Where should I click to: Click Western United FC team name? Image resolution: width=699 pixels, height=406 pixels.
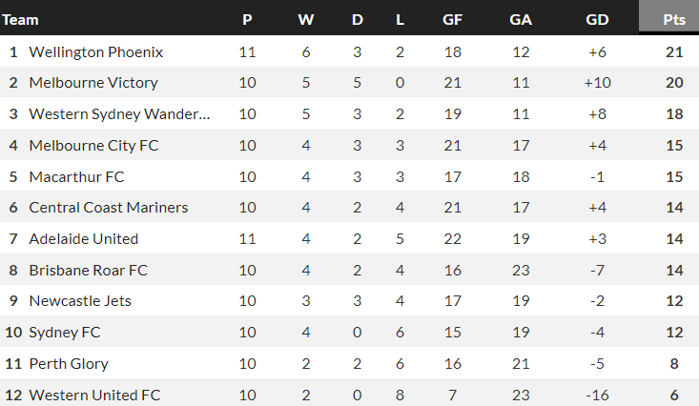pyautogui.click(x=95, y=395)
